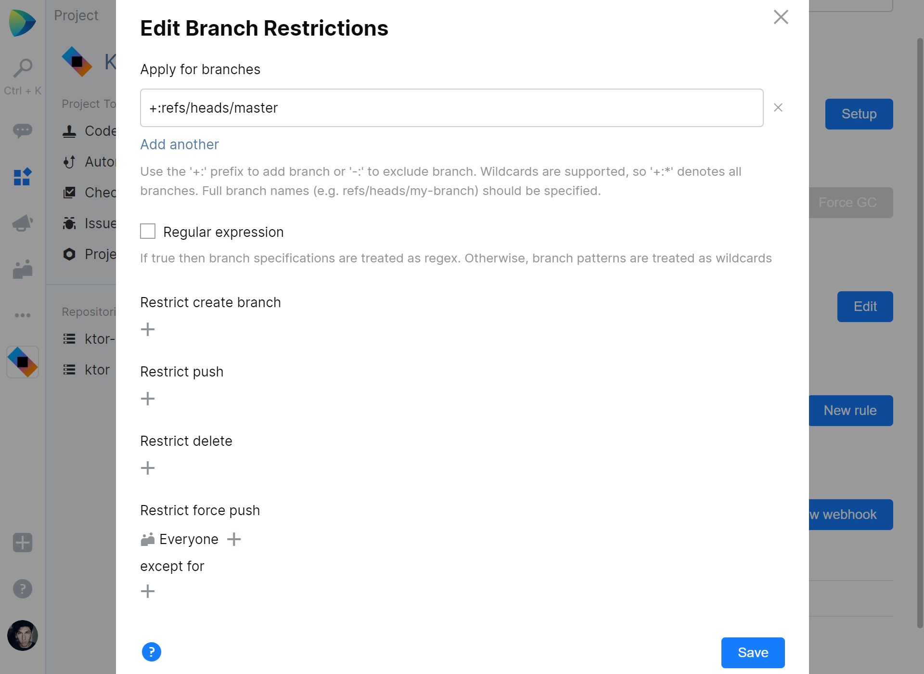The height and width of the screenshot is (674, 924).
Task: Click the Ktor project avatar in sidebar
Action: click(22, 362)
